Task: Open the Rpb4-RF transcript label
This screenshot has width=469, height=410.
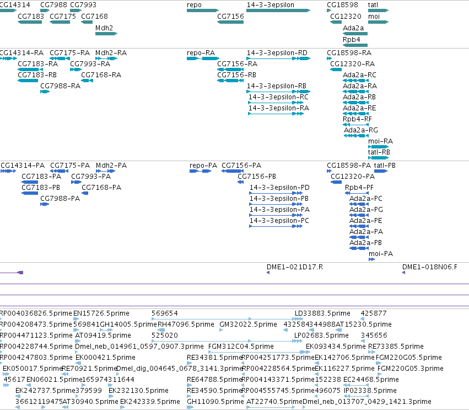Action: 358,119
